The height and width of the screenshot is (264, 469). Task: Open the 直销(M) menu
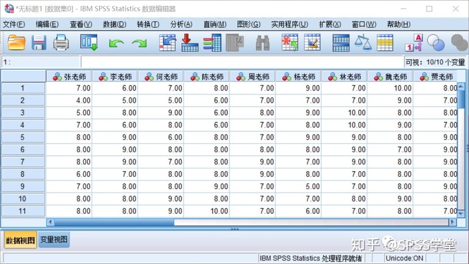point(215,24)
